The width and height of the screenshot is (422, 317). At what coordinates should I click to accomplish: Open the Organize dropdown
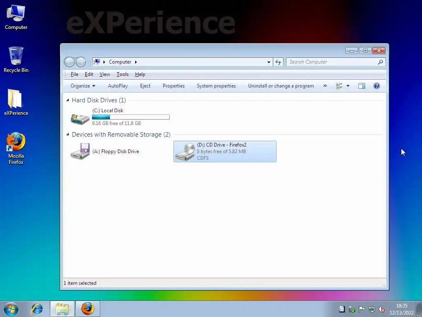(x=82, y=86)
